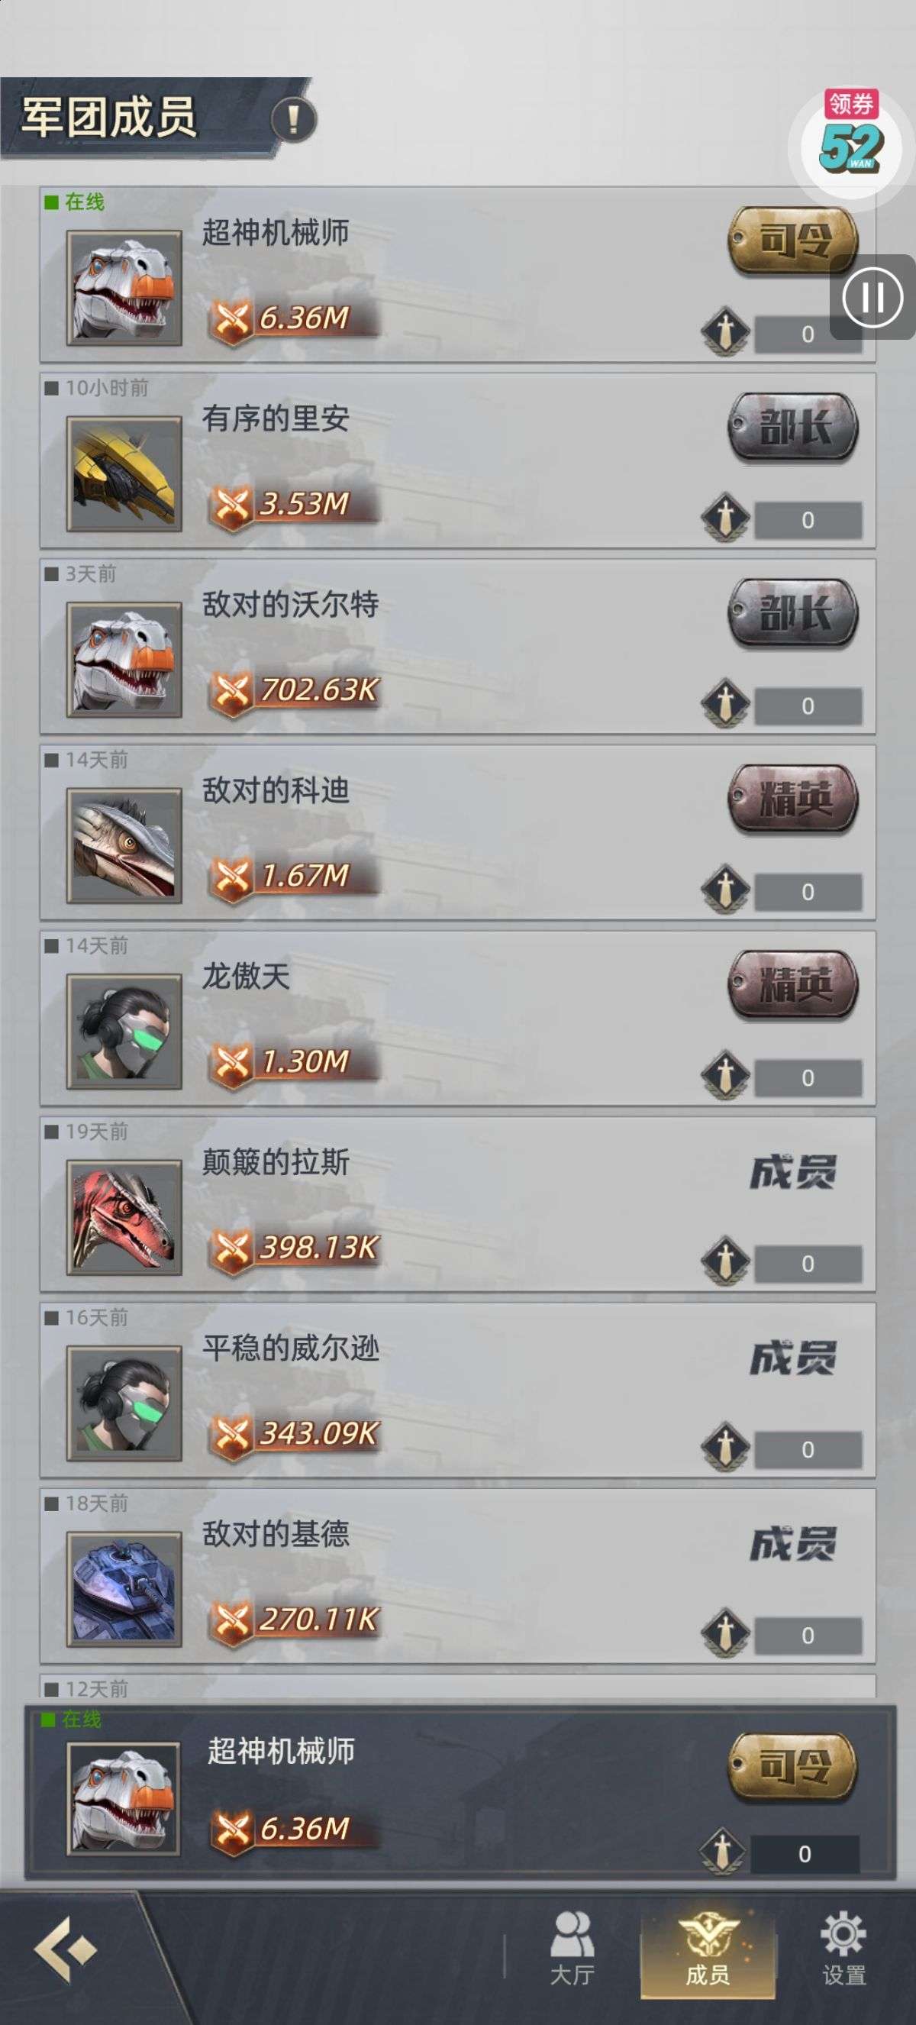Screen dimensions: 916x2025
Task: Switch to the 大厅 tab
Action: [572, 1950]
